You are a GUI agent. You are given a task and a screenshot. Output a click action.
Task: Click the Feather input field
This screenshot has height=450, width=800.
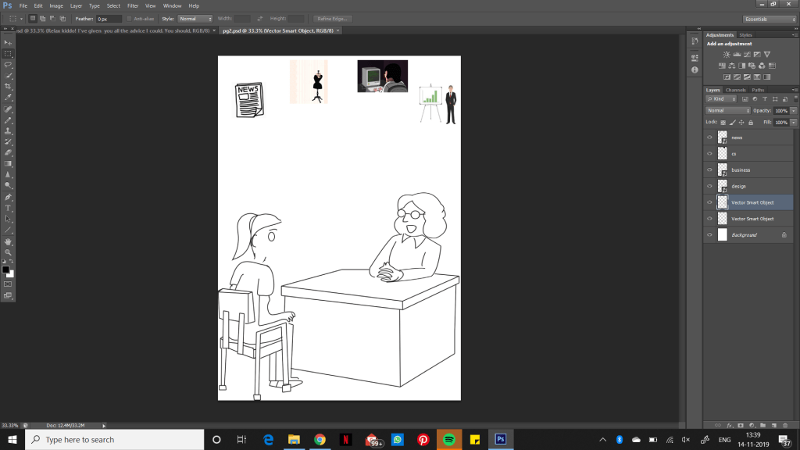point(109,18)
